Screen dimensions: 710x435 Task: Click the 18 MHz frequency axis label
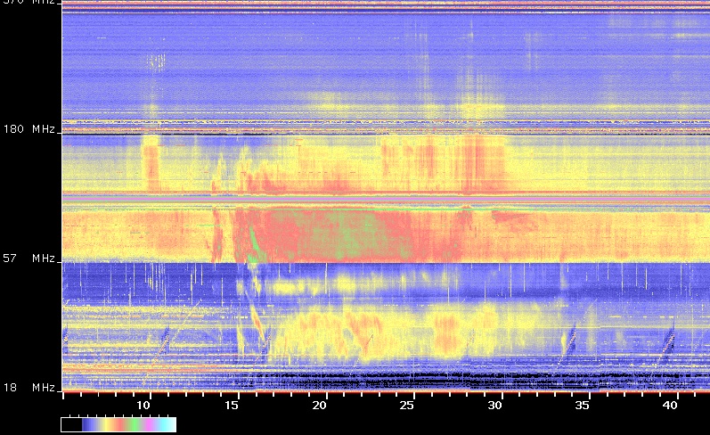click(x=31, y=389)
